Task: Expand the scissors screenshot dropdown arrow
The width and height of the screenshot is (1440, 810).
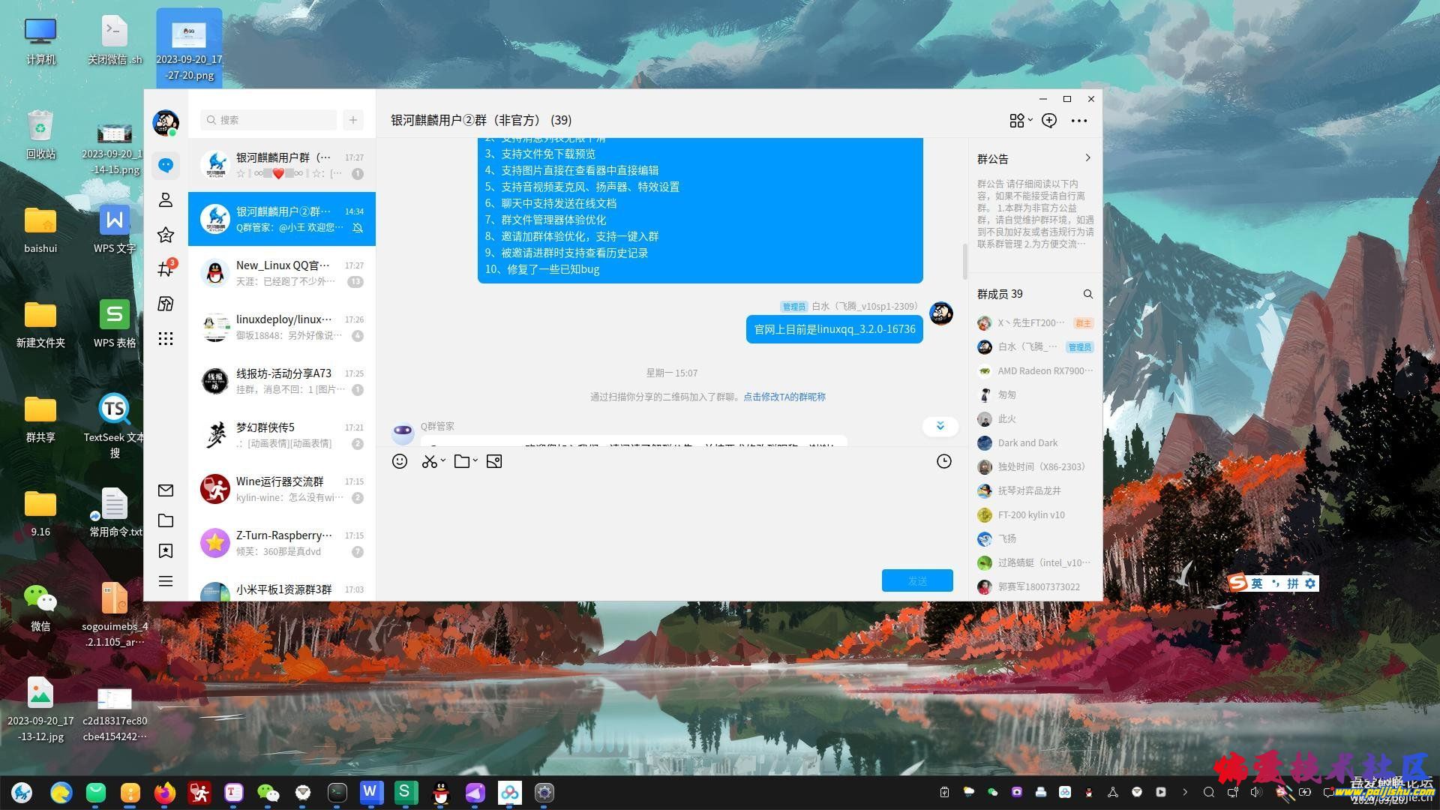Action: 444,461
